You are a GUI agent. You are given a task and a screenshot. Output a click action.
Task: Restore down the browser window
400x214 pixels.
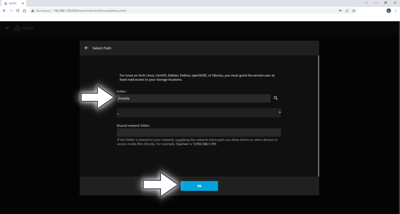386,3
